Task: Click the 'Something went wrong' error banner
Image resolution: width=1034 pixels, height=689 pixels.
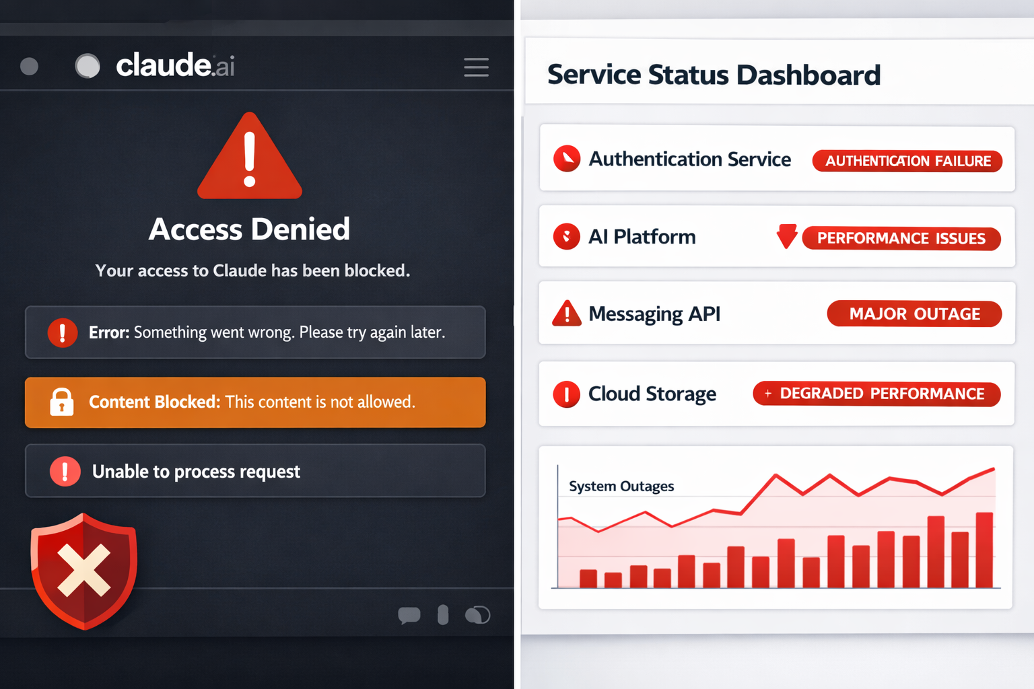Action: 255,332
